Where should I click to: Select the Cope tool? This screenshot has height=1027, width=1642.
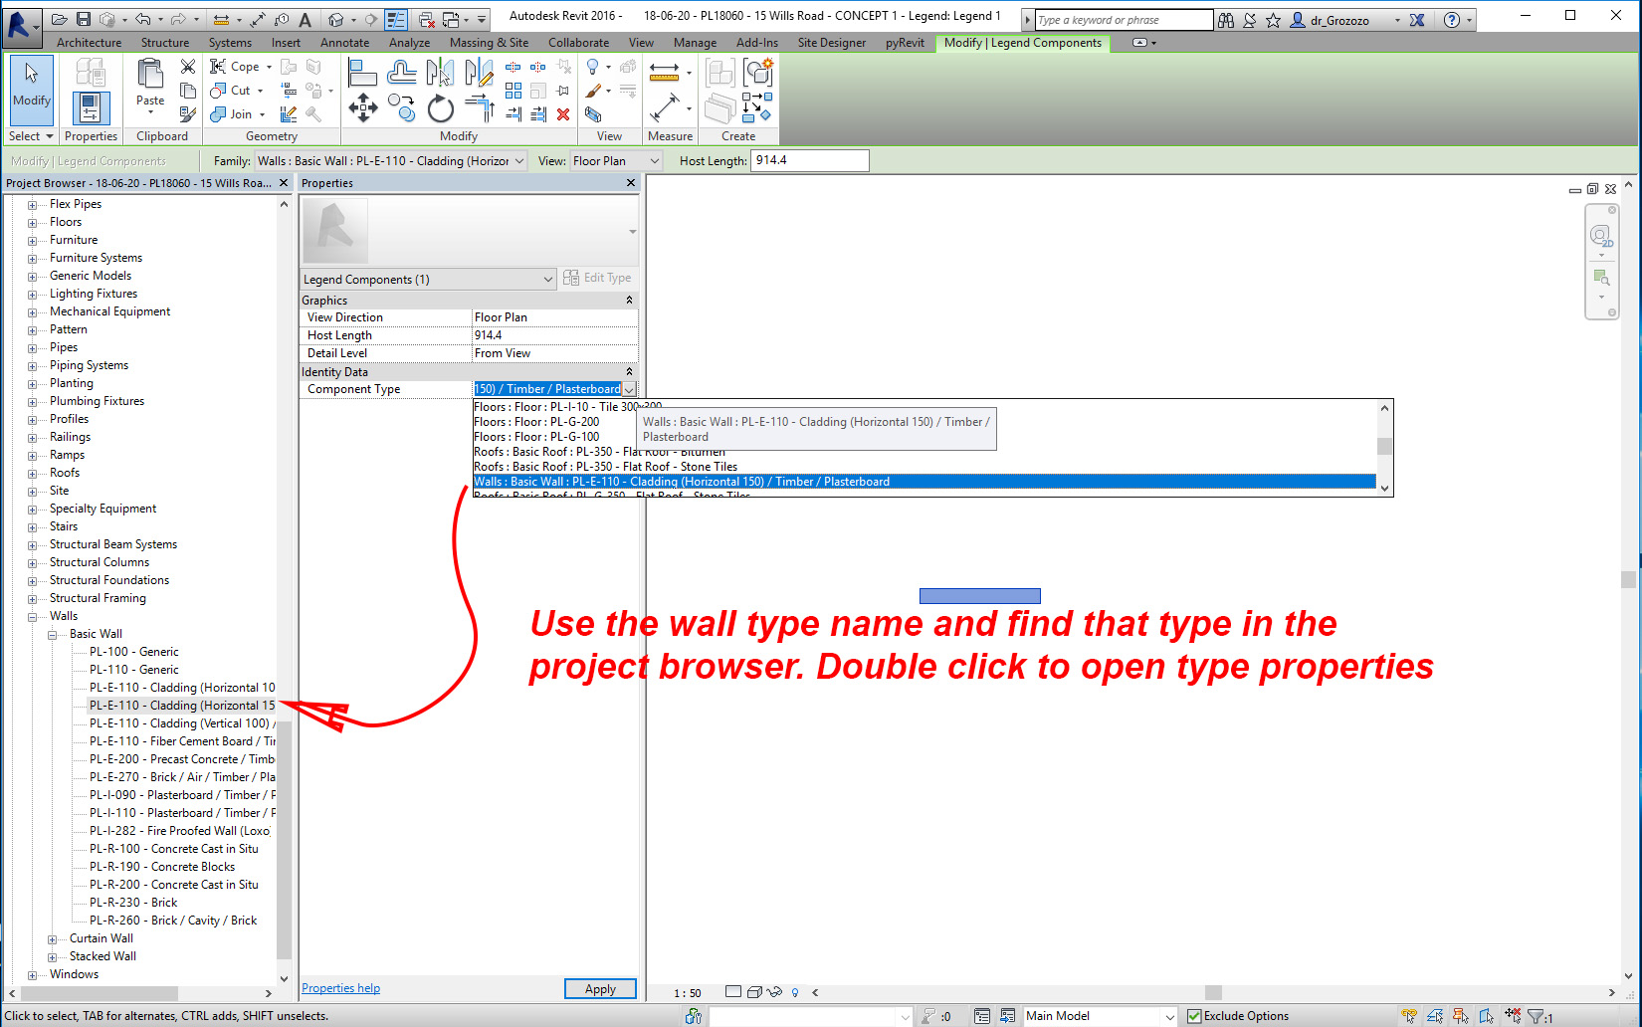tap(239, 66)
